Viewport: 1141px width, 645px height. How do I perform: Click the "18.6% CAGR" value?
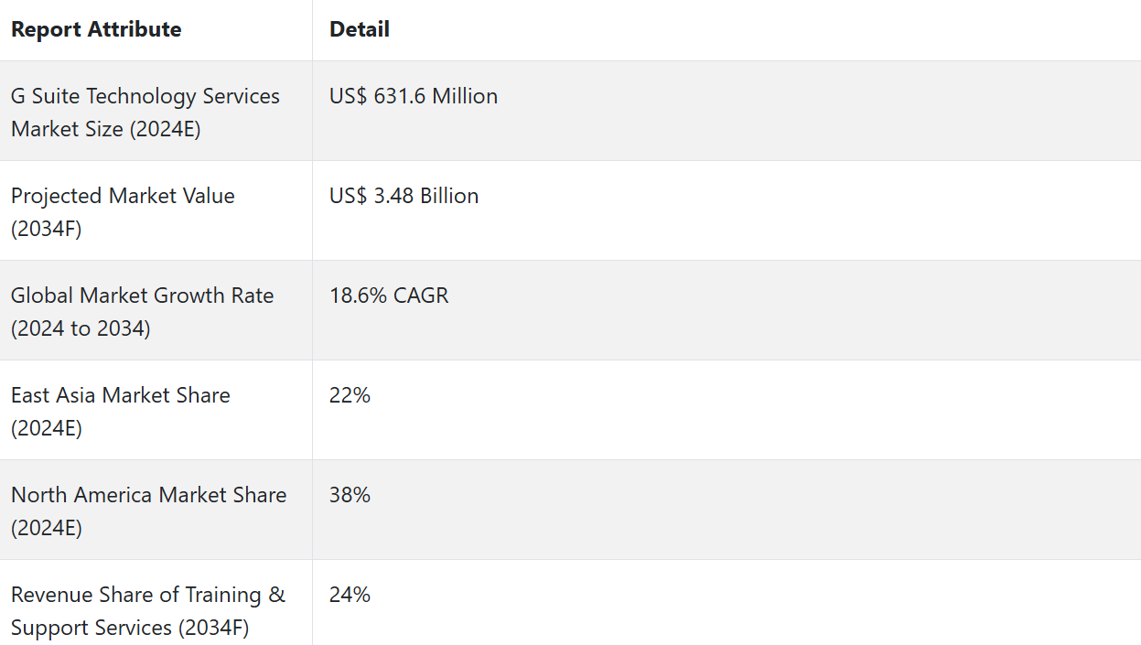click(x=389, y=296)
